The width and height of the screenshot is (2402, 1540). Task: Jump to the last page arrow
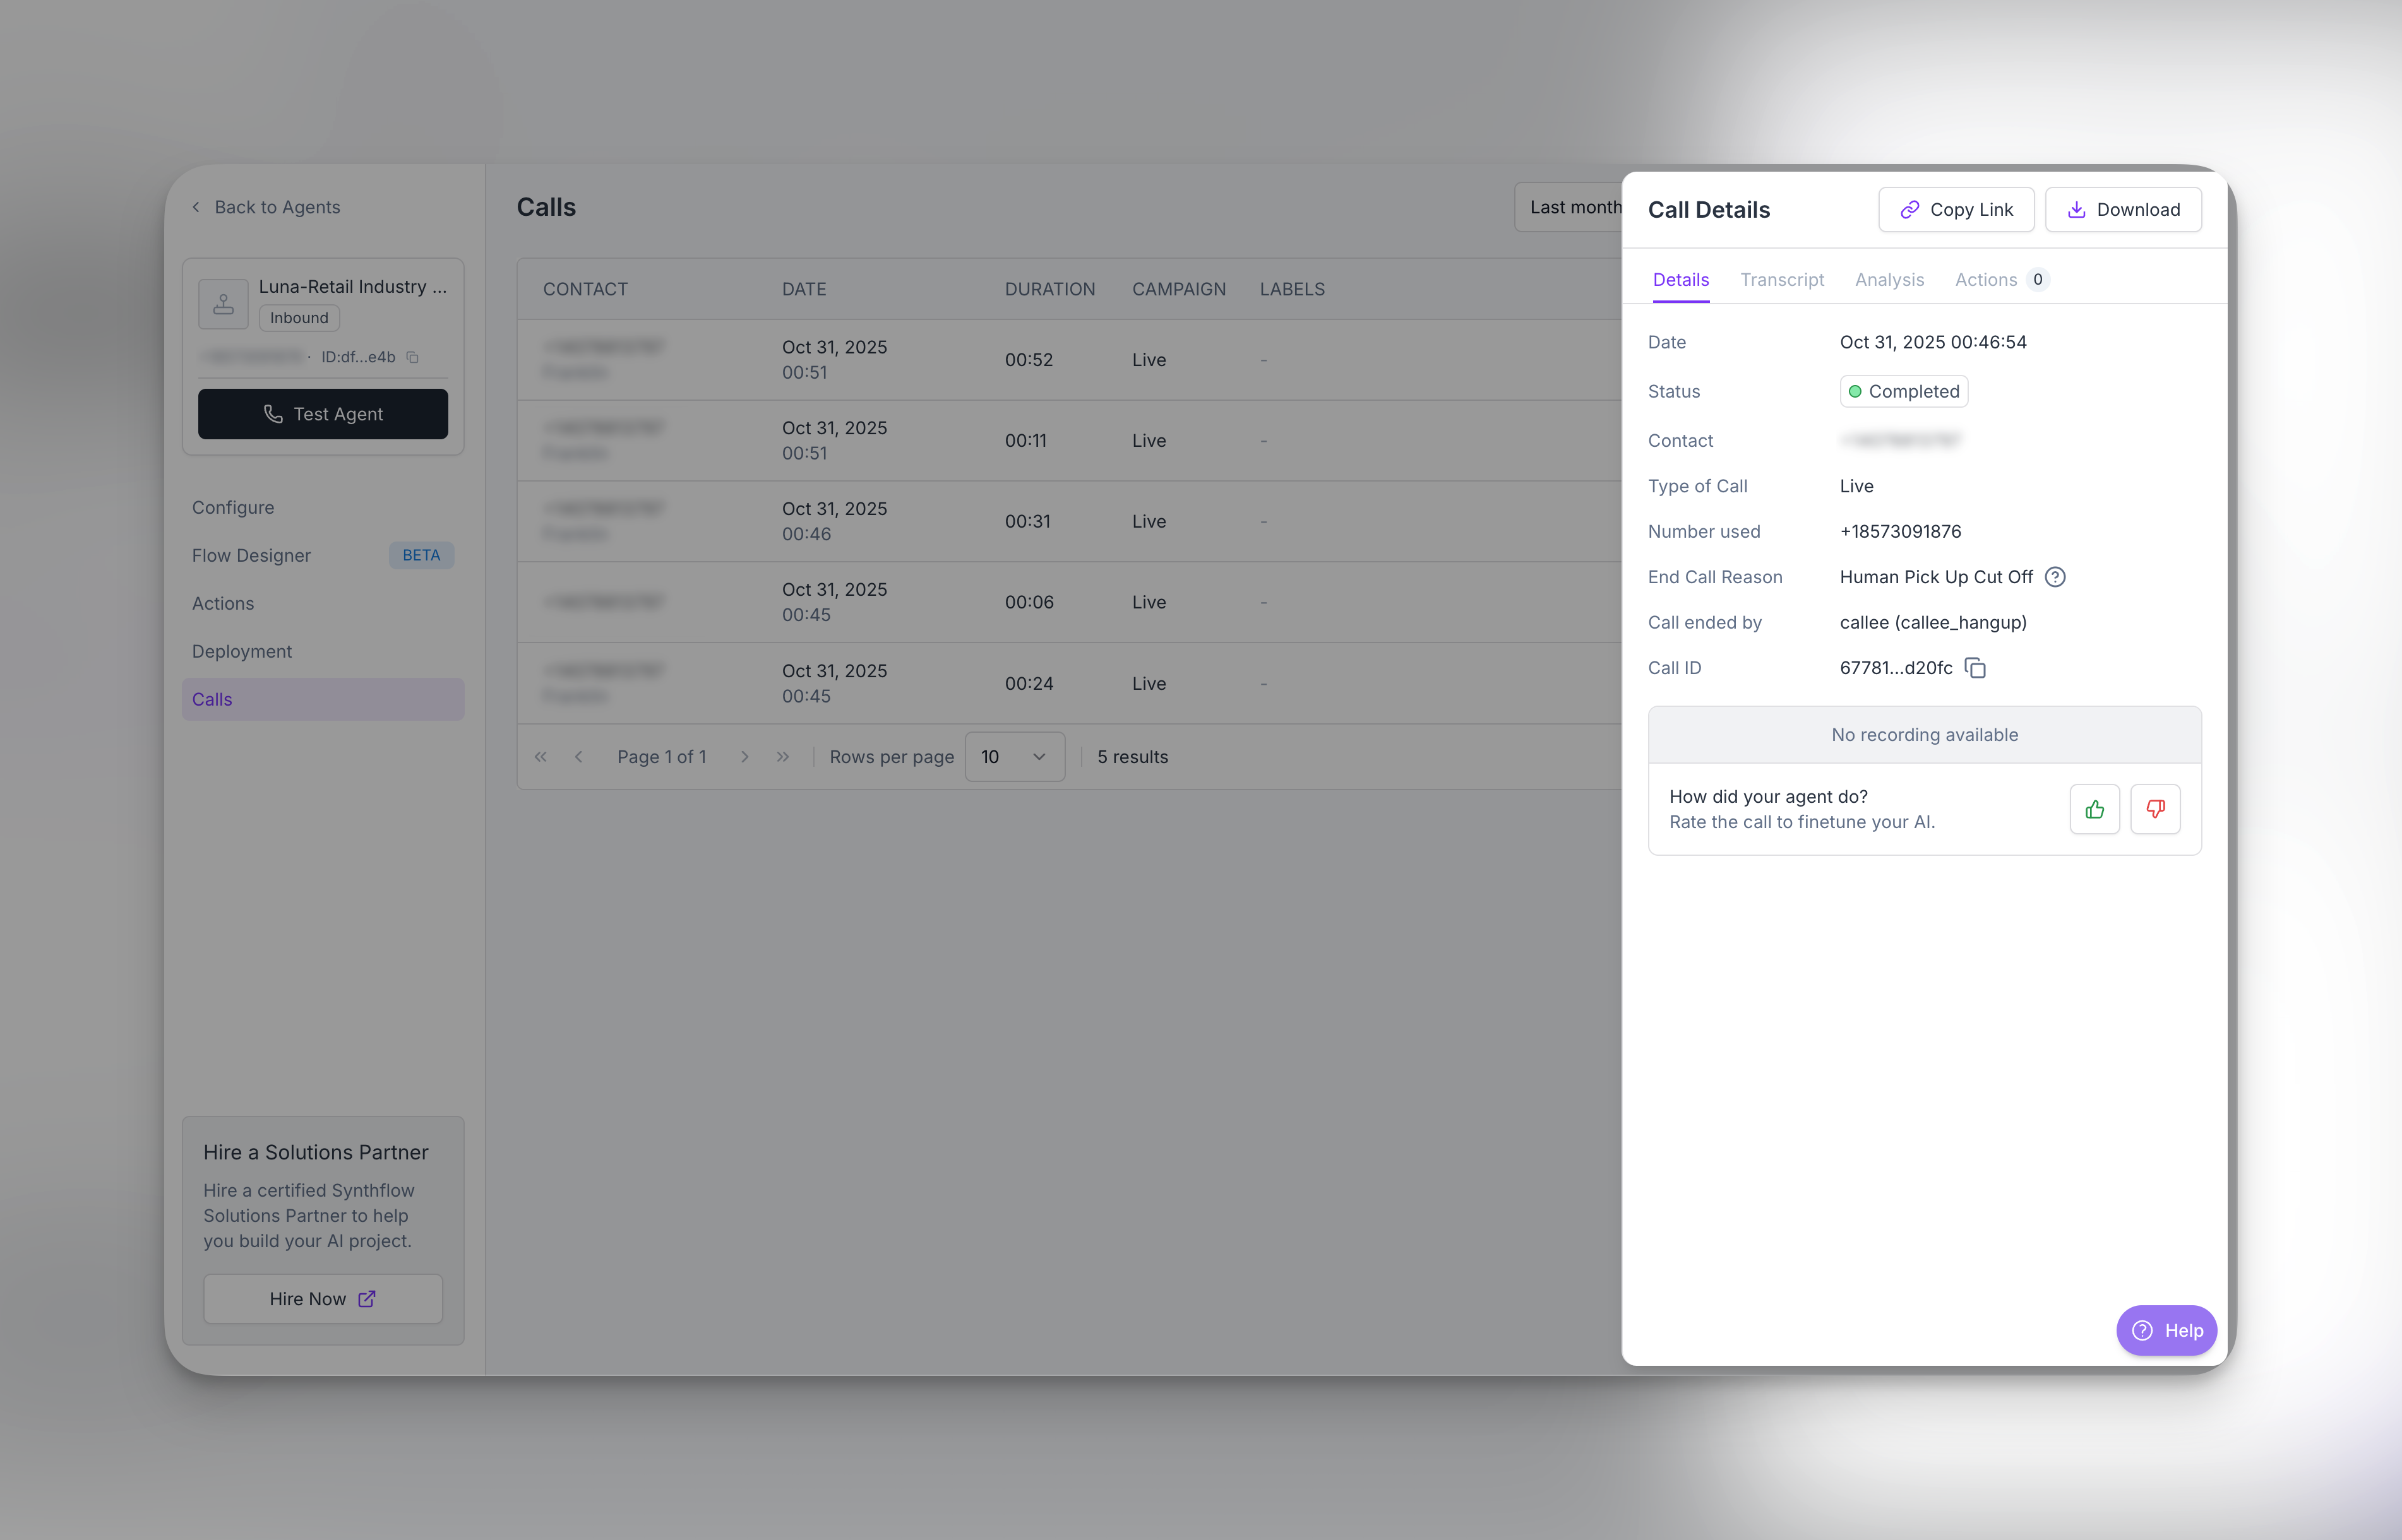click(x=782, y=757)
